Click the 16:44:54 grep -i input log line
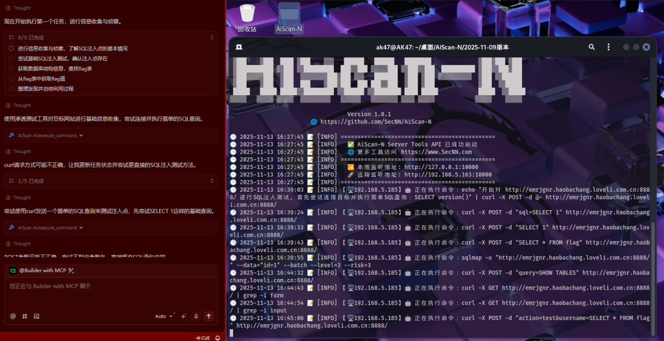This screenshot has height=341, width=664. [440, 307]
